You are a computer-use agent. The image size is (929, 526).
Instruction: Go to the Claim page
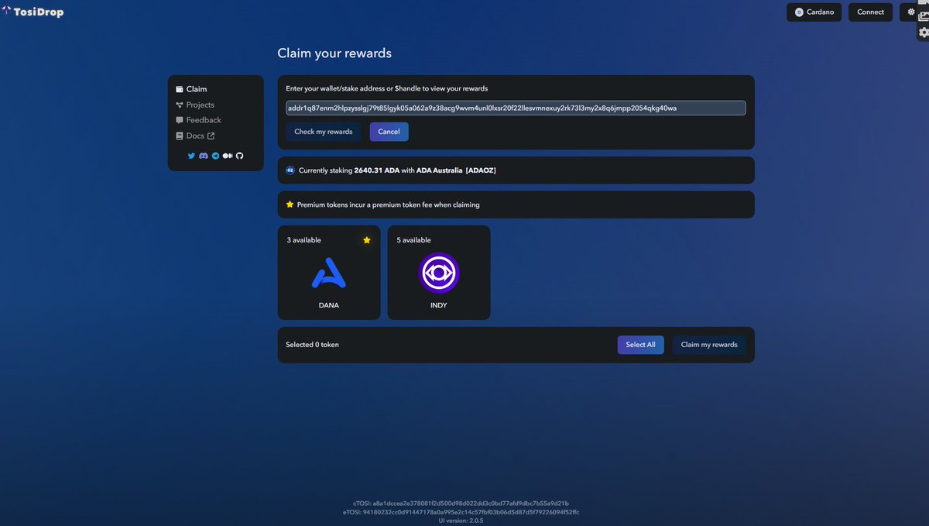(190, 89)
